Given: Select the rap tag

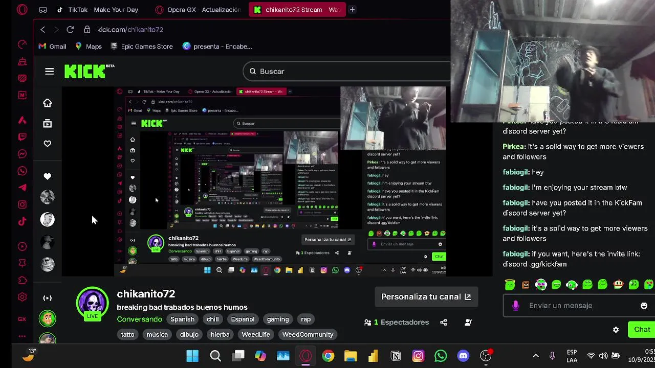Looking at the screenshot, I should tap(305, 319).
